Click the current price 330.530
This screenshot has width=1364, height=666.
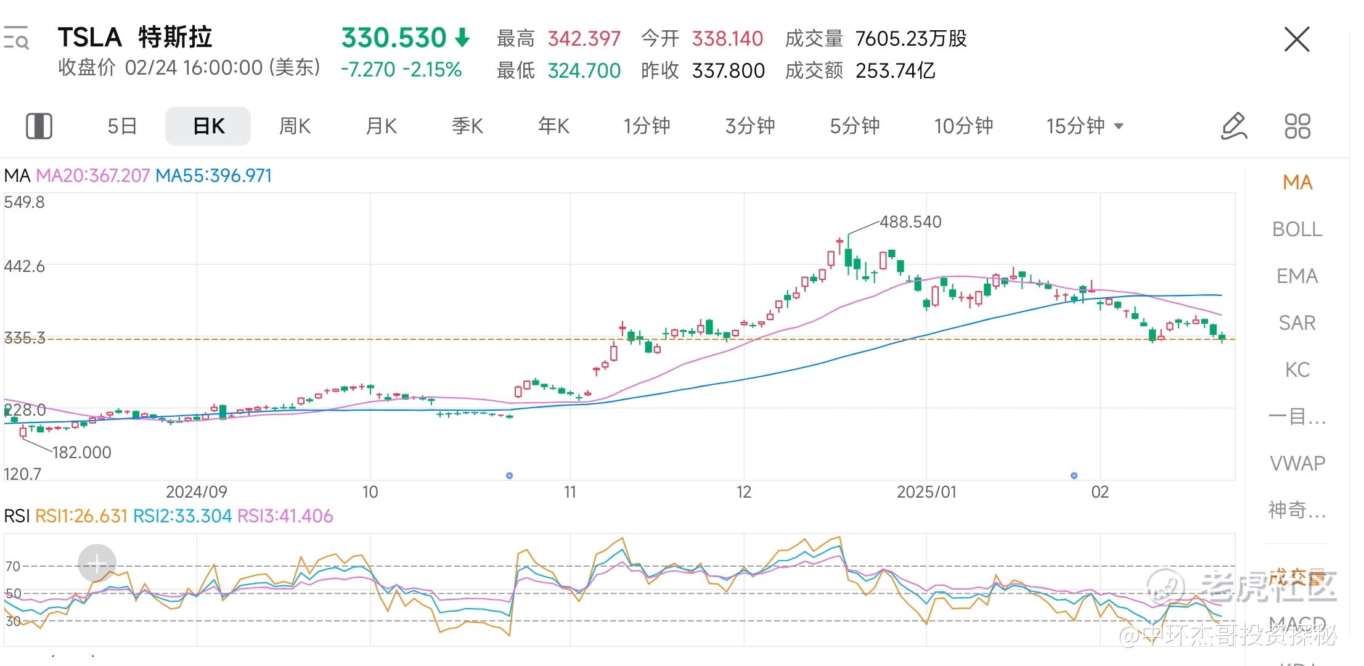[393, 38]
